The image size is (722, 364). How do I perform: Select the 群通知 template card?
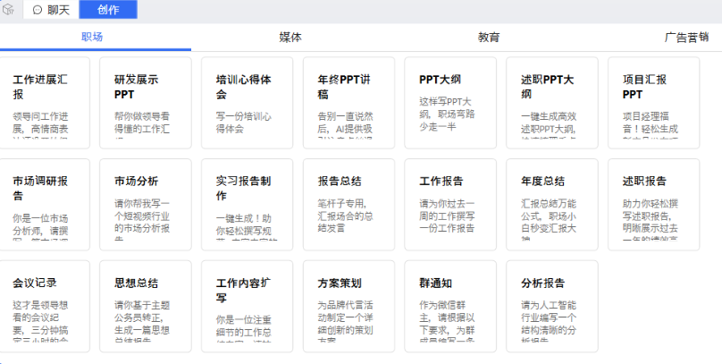tap(450, 305)
